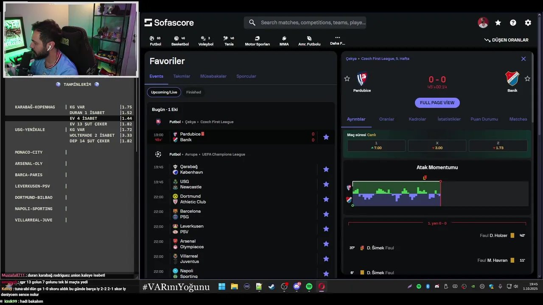Unfavorite Villarreal-Juventus match star
The width and height of the screenshot is (543, 305).
click(x=326, y=259)
